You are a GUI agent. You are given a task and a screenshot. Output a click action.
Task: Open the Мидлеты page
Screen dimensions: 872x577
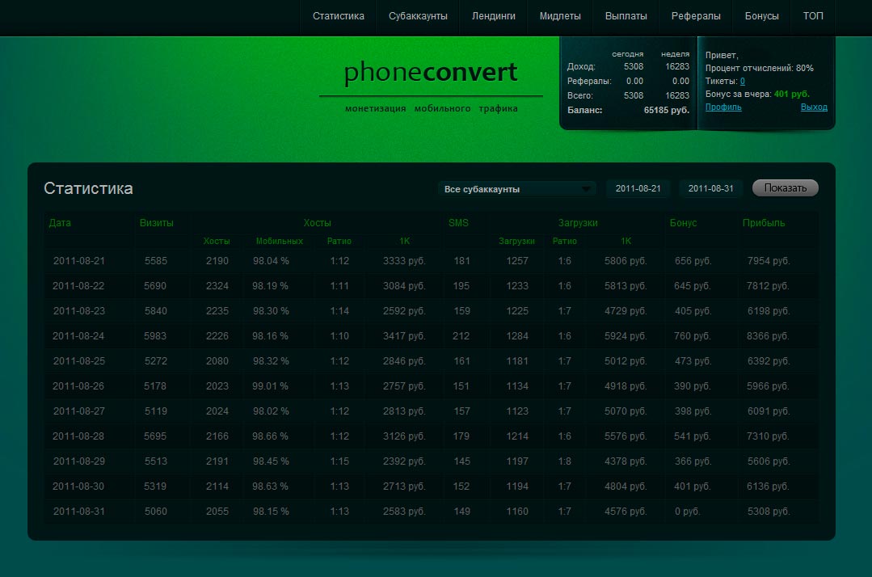click(560, 16)
